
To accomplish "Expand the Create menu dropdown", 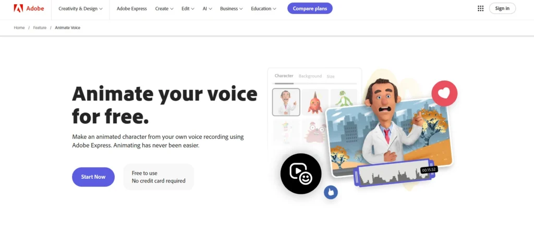I will [x=164, y=8].
